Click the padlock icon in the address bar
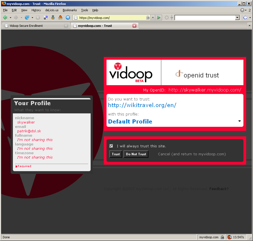The height and width of the screenshot is (241, 253). [148, 18]
